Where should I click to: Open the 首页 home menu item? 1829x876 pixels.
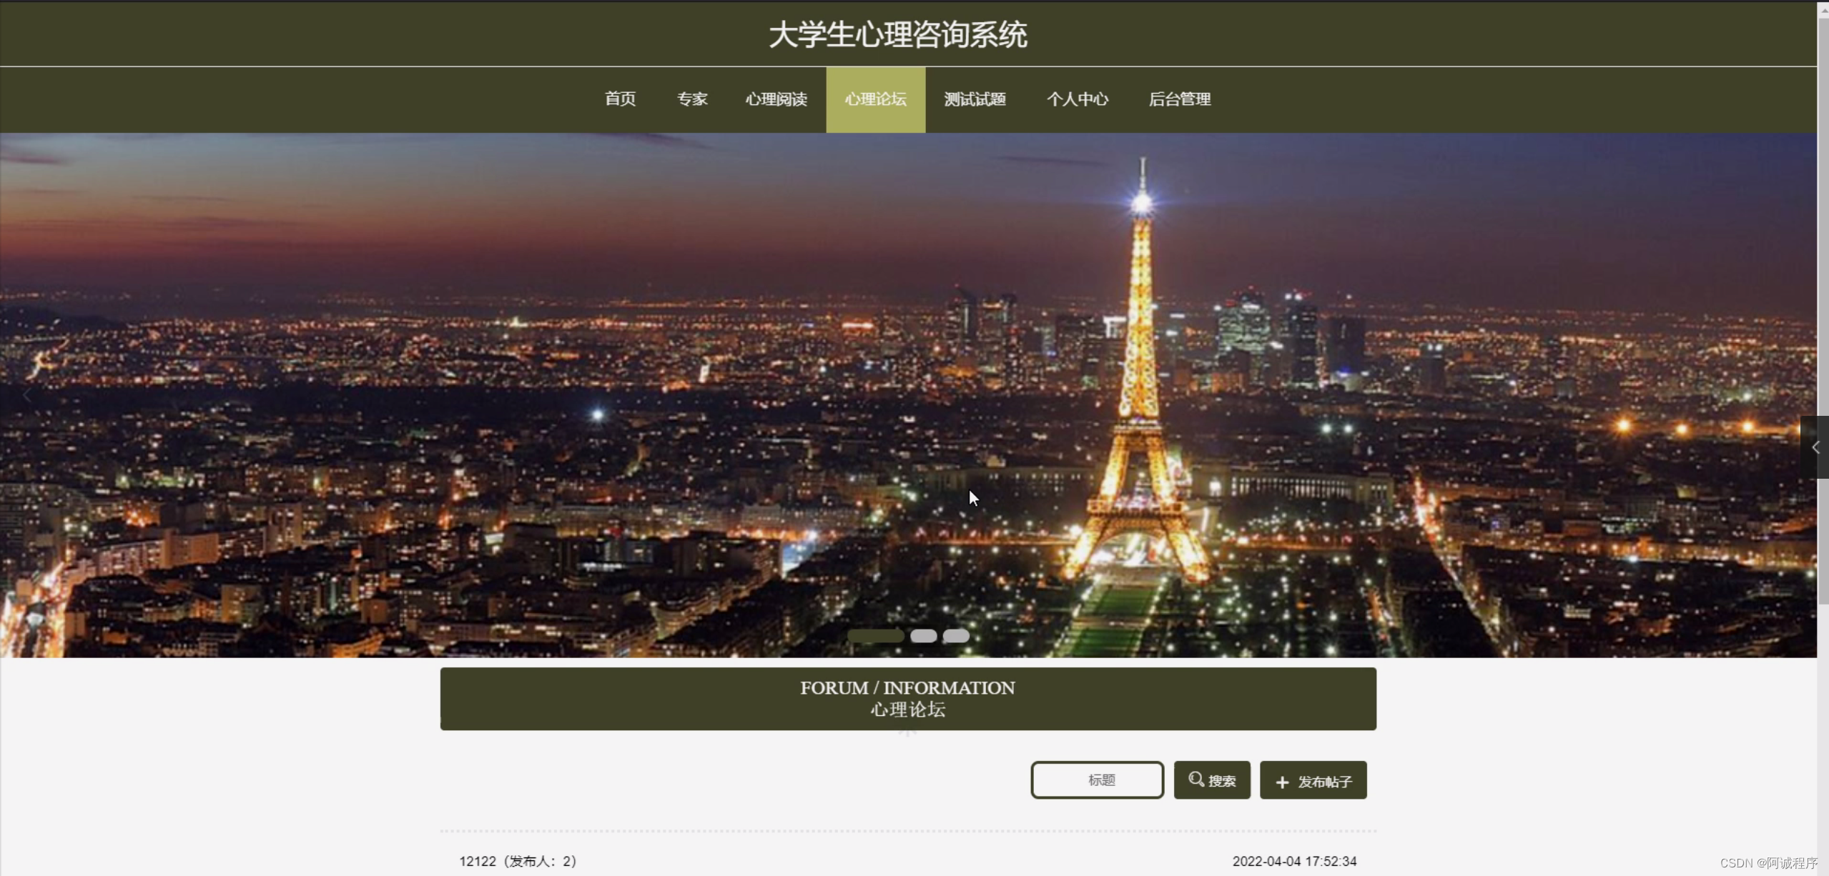pyautogui.click(x=620, y=99)
